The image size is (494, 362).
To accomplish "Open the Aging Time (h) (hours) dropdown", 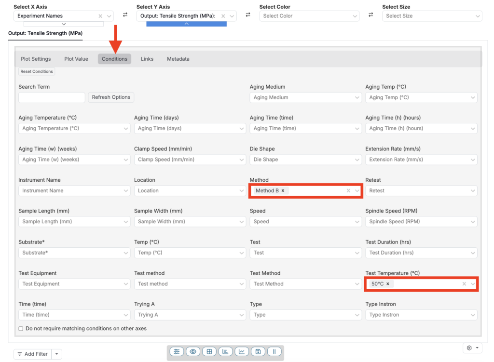I will tap(421, 128).
